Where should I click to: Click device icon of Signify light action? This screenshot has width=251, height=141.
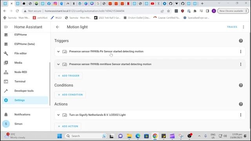click(65, 115)
